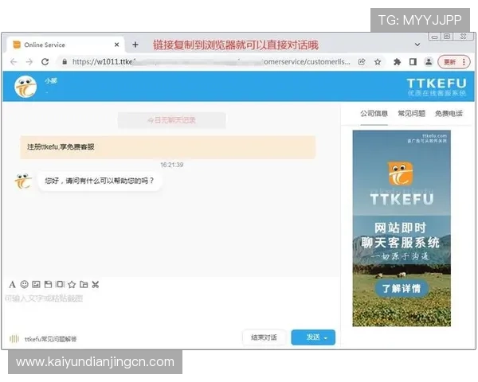The height and width of the screenshot is (382, 478).
Task: Click the greeting message 您好，请问有什么可以帮助您的吗？
Action: pyautogui.click(x=100, y=181)
